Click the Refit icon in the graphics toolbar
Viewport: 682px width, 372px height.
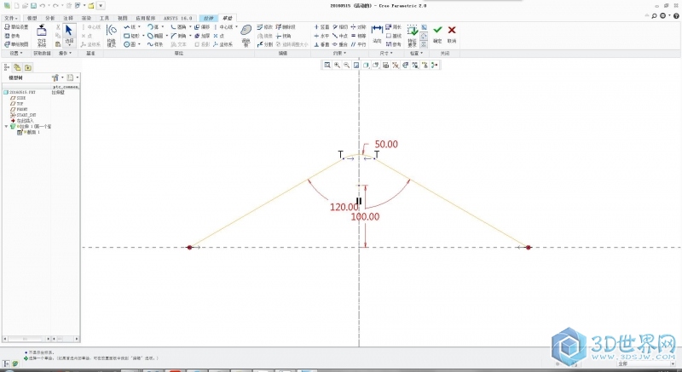click(327, 65)
